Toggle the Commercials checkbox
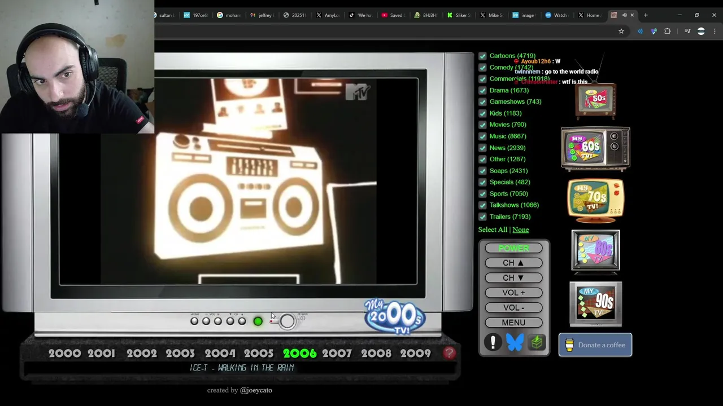 pyautogui.click(x=482, y=79)
